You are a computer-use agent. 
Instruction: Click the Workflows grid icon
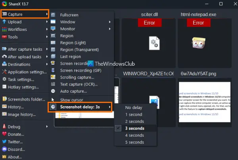pos(4,29)
